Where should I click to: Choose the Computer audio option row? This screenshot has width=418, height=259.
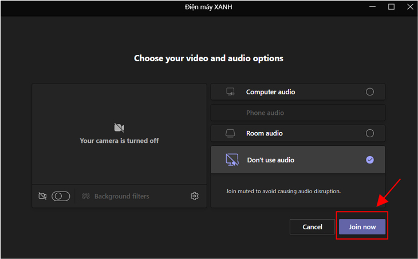pyautogui.click(x=298, y=92)
